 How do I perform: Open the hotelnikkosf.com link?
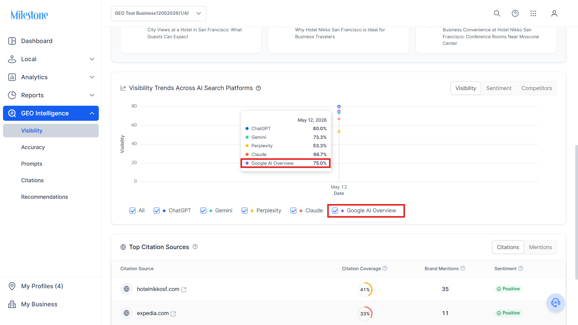click(x=158, y=289)
